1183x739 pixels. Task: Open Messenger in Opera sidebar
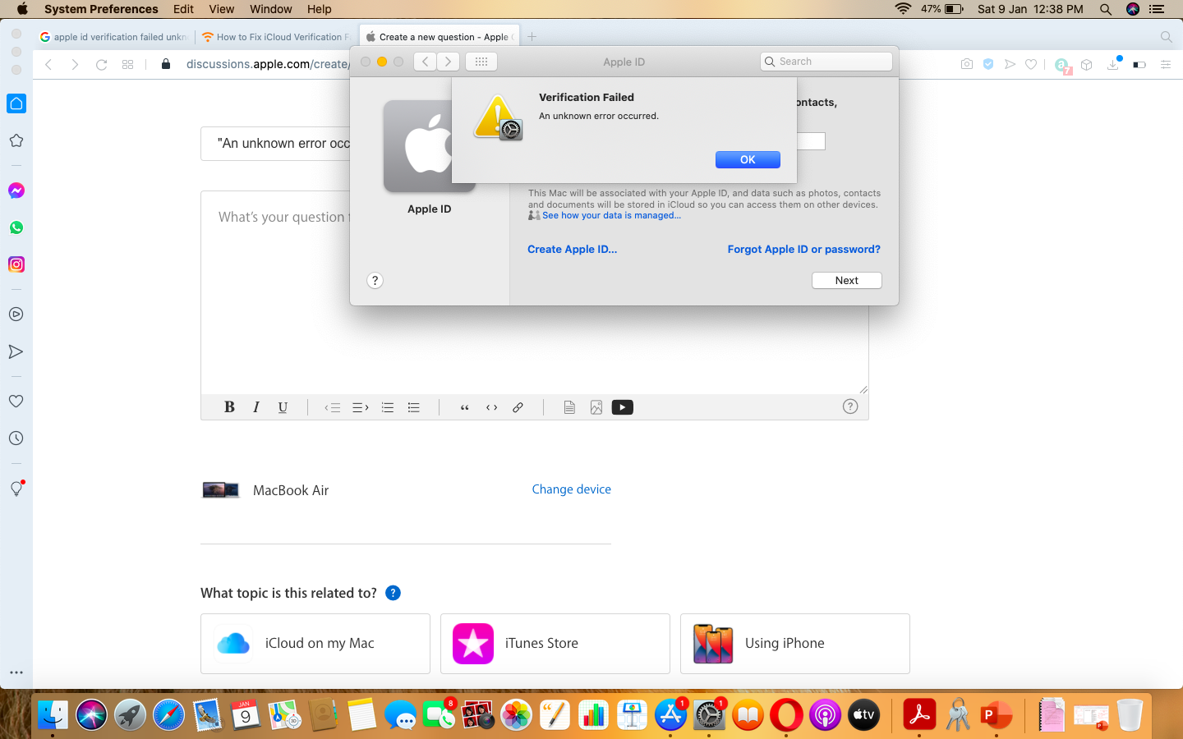16,190
